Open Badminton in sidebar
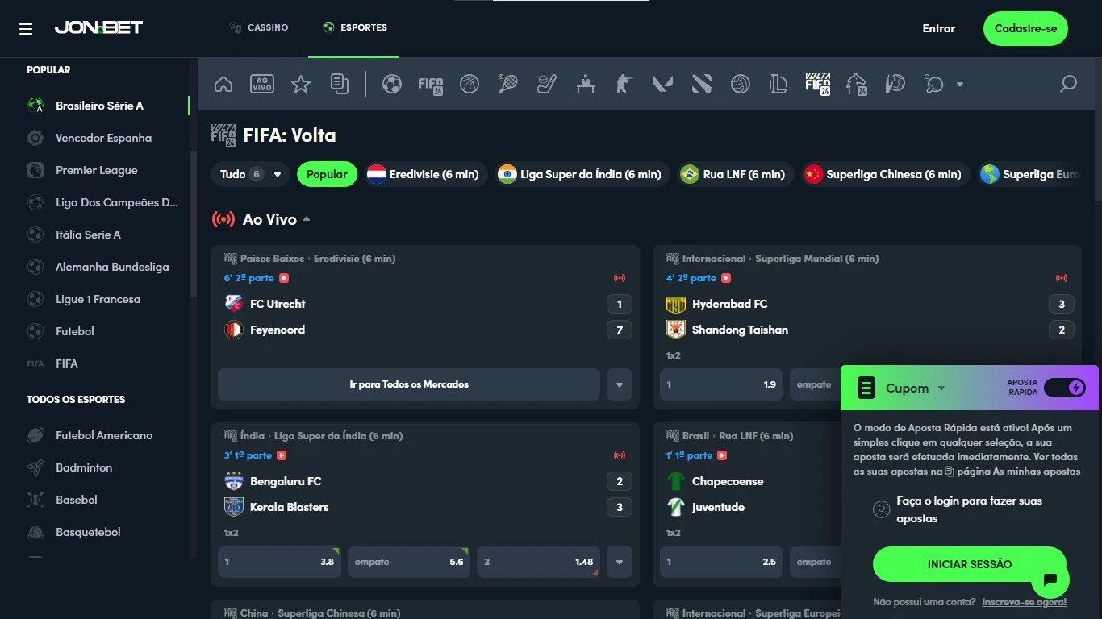Viewport: 1102px width, 619px height. point(84,467)
